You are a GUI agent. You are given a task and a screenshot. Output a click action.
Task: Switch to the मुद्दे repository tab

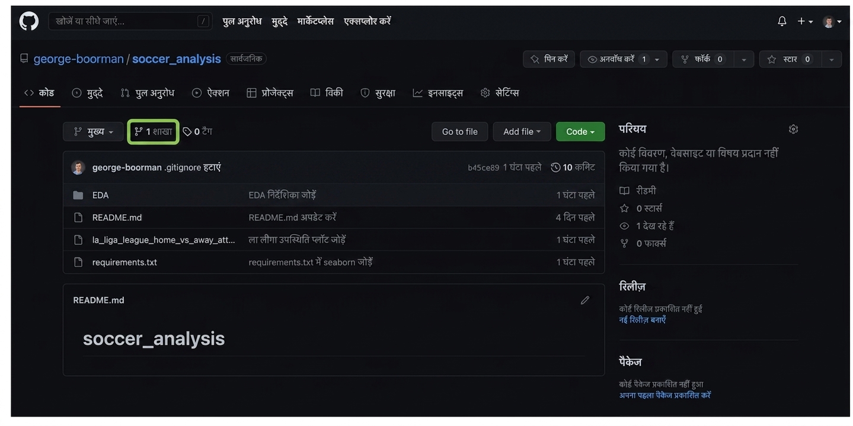(x=87, y=93)
